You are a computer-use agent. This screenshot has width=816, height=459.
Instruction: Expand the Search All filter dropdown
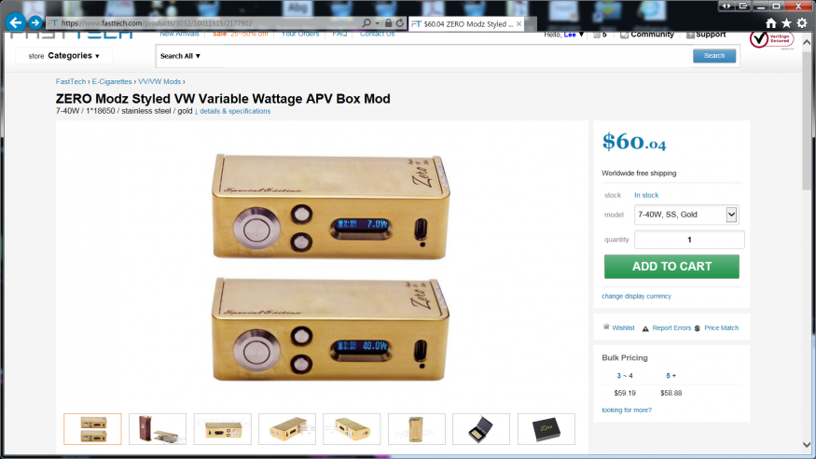[180, 56]
